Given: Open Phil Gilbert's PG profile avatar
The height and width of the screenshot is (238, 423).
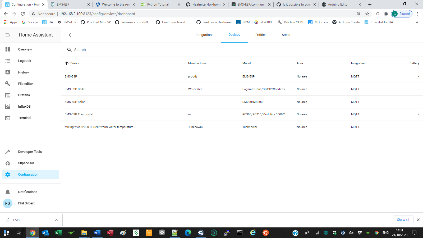Looking at the screenshot, I should click(8, 203).
